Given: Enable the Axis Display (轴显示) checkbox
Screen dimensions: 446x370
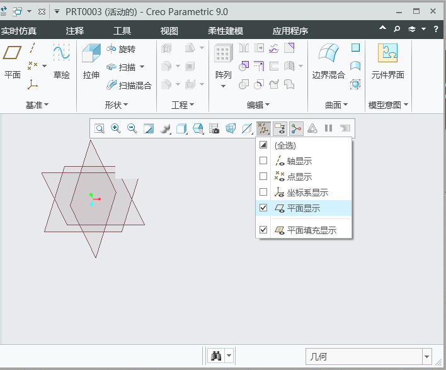Looking at the screenshot, I should [263, 160].
